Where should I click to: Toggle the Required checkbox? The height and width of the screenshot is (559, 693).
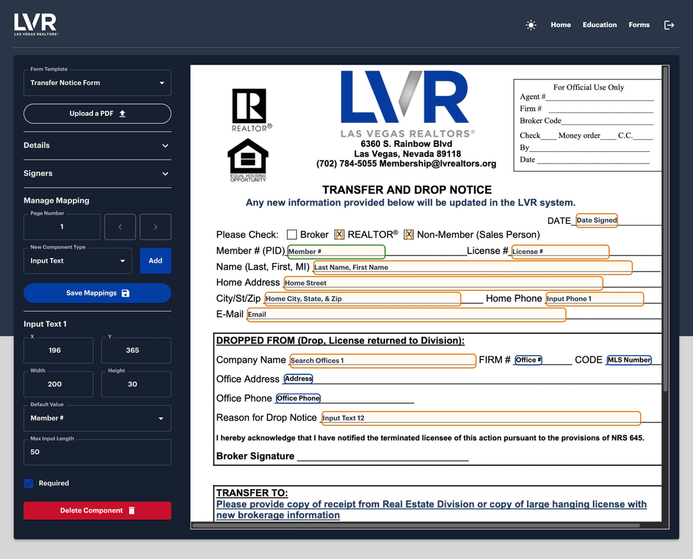29,483
